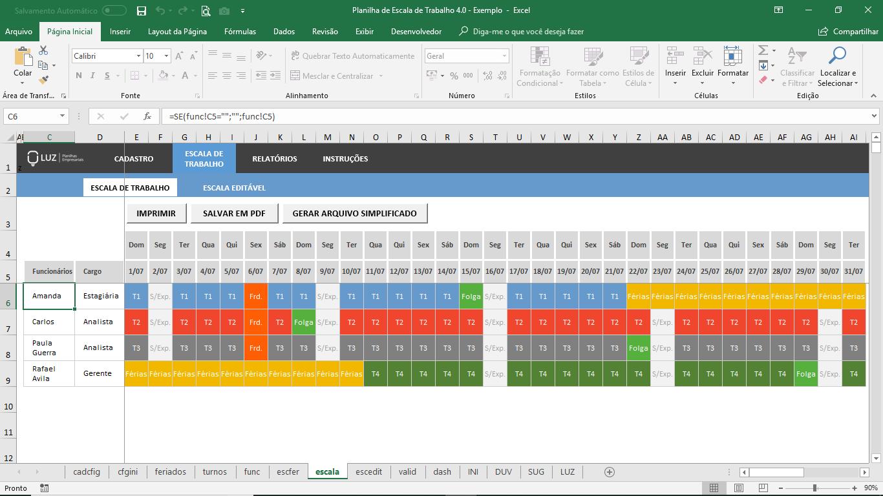Click the format painter brush icon
883x496 pixels.
click(43, 80)
